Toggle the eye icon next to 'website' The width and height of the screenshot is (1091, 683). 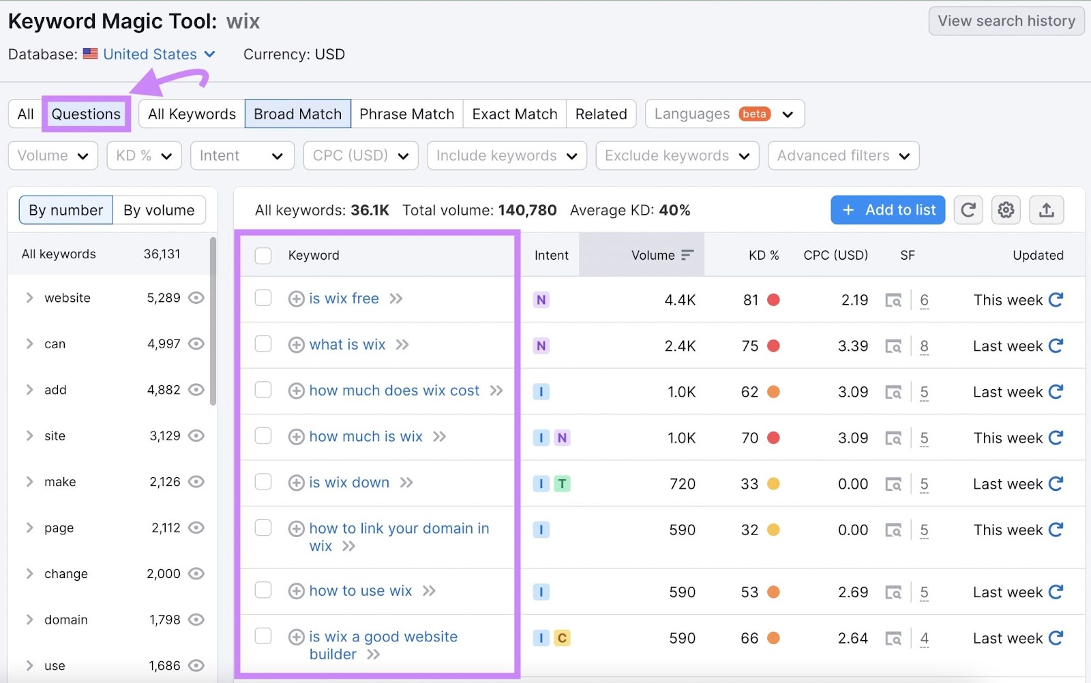pyautogui.click(x=196, y=298)
